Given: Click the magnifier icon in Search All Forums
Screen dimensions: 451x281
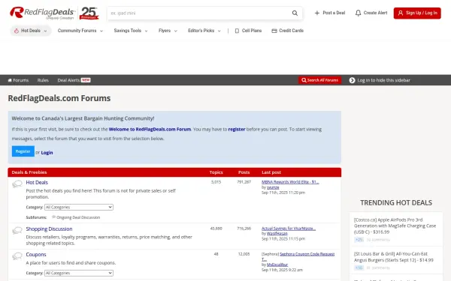Looking at the screenshot, I should (x=304, y=80).
